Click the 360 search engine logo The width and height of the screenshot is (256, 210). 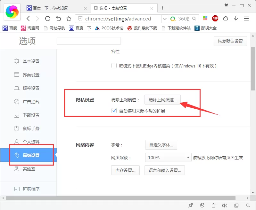tap(173, 19)
